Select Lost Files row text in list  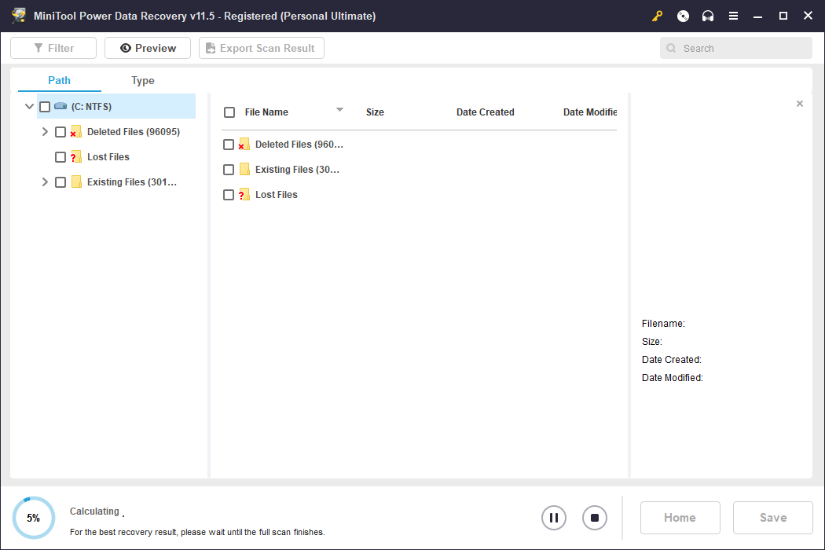point(277,195)
